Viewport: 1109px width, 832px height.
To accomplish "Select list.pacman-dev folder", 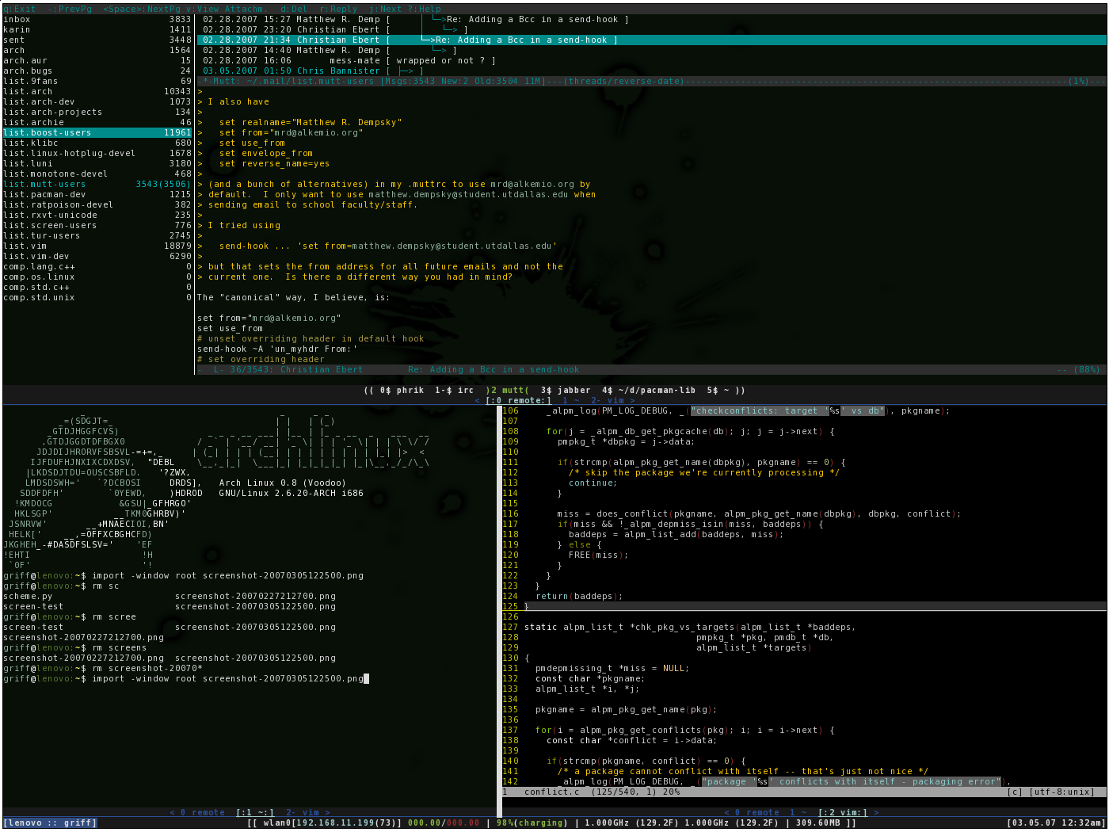I will point(97,194).
